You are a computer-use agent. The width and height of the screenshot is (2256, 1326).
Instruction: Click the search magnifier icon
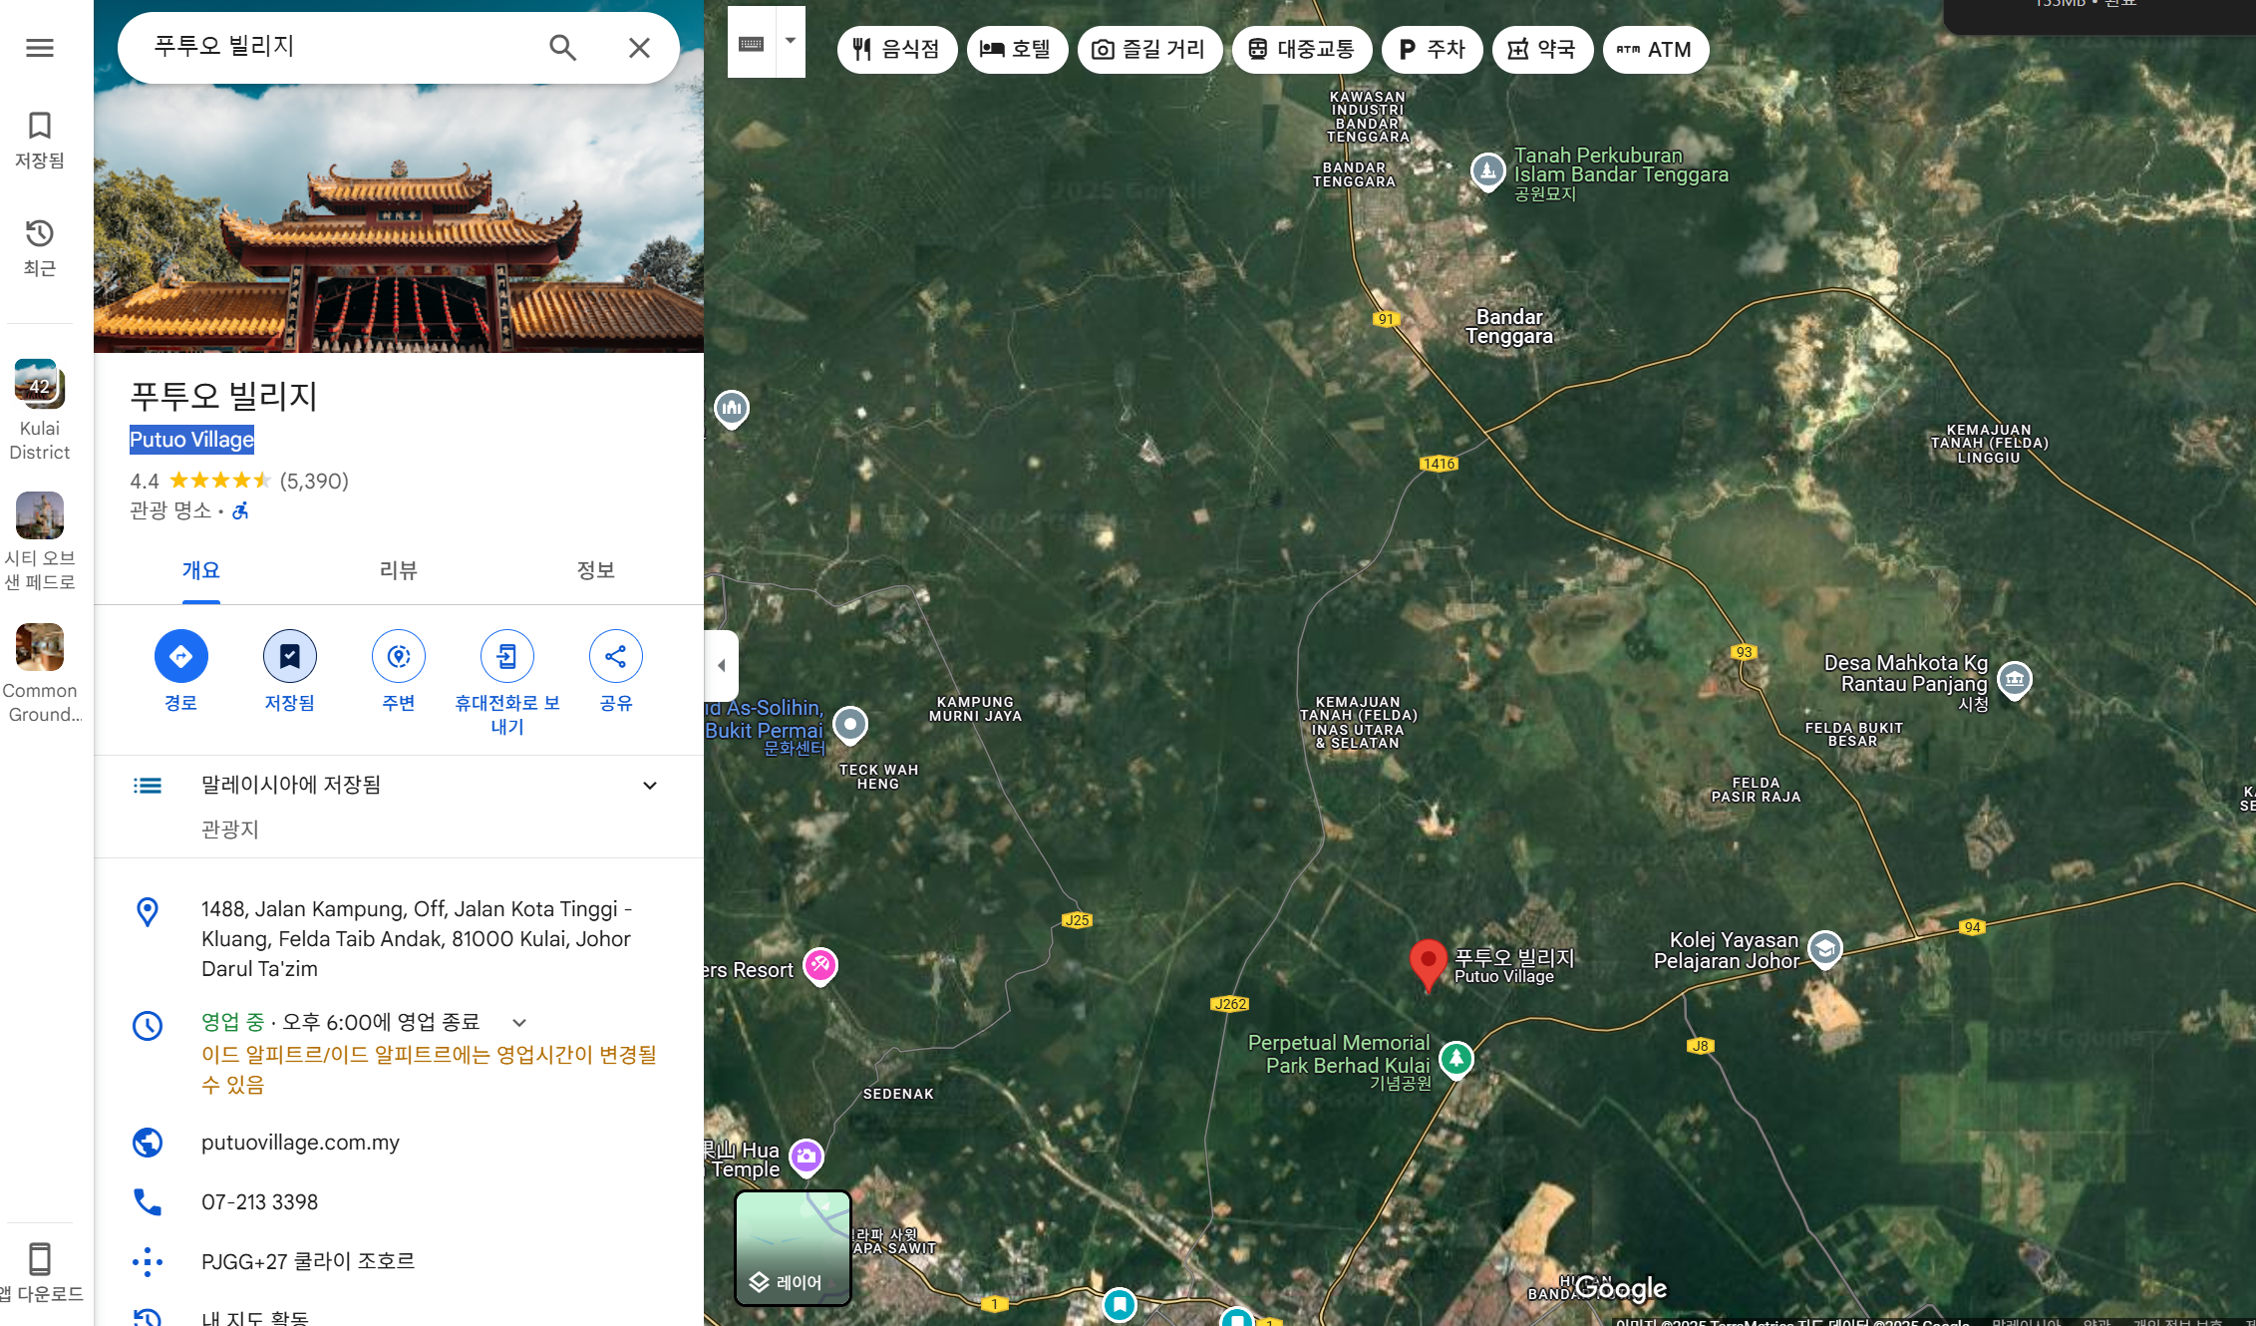click(x=562, y=47)
